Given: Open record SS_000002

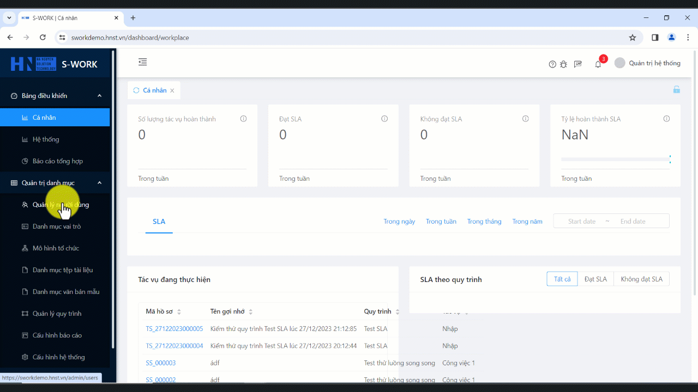Looking at the screenshot, I should [161, 380].
